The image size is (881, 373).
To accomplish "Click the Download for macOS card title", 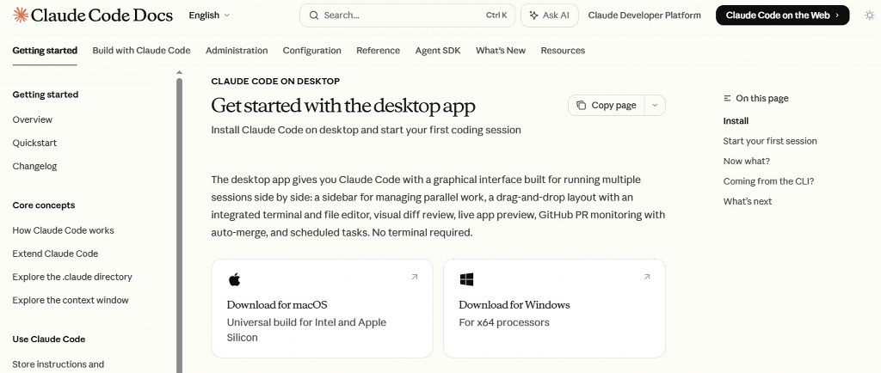I will 277,305.
